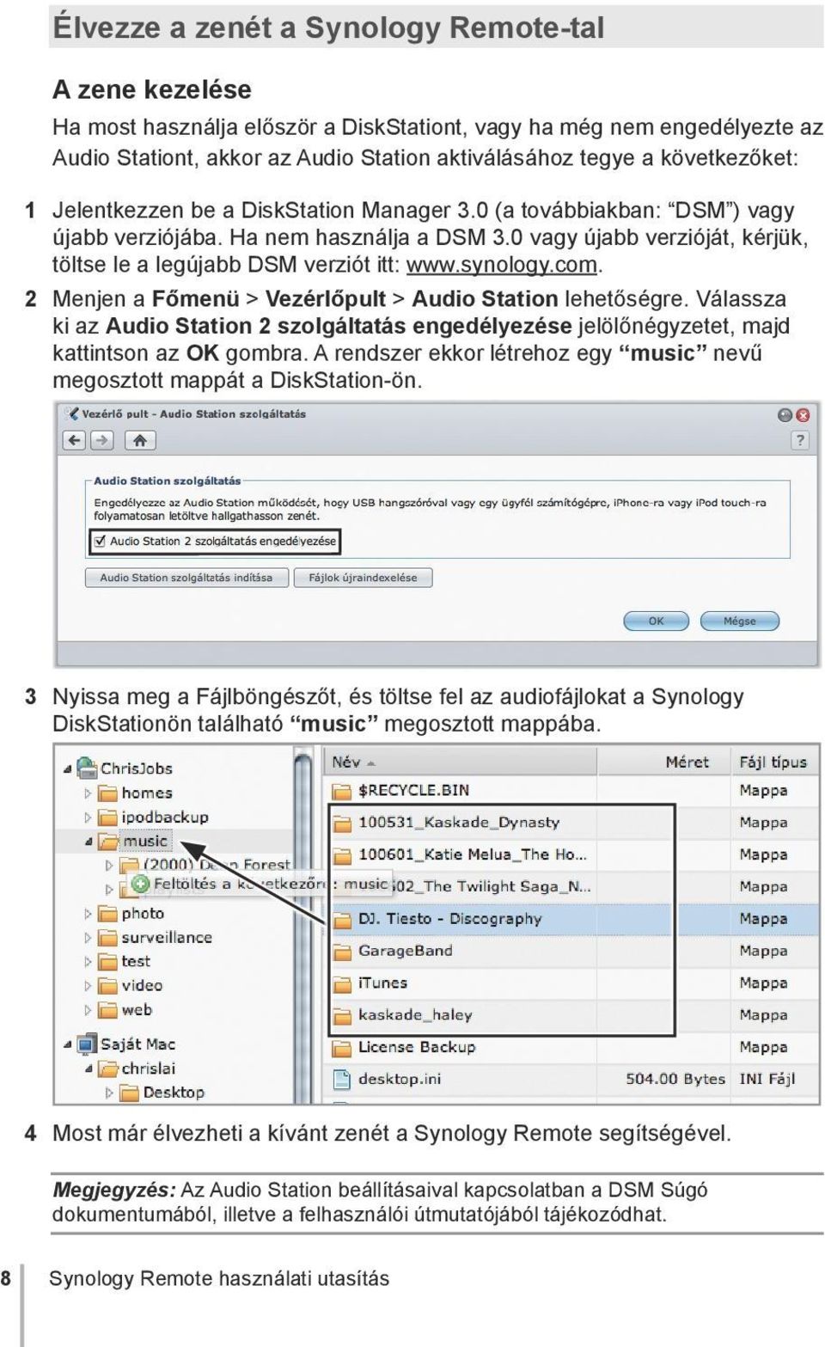
Task: Expand the surveillance folder node
Action: tap(89, 938)
